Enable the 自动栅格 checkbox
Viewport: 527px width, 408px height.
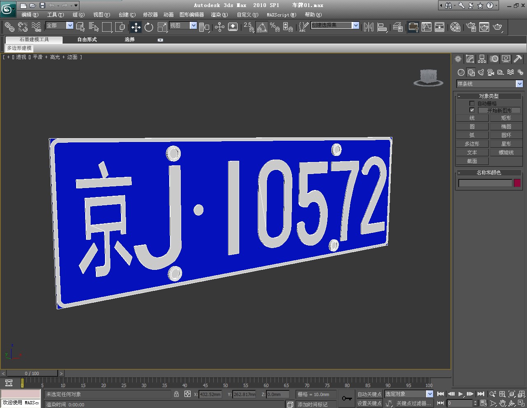472,103
